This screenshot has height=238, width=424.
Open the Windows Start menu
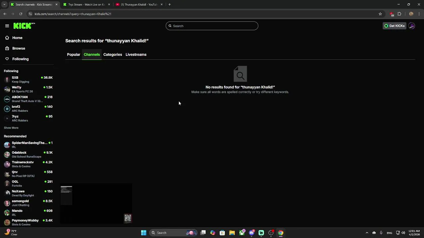tap(143, 233)
